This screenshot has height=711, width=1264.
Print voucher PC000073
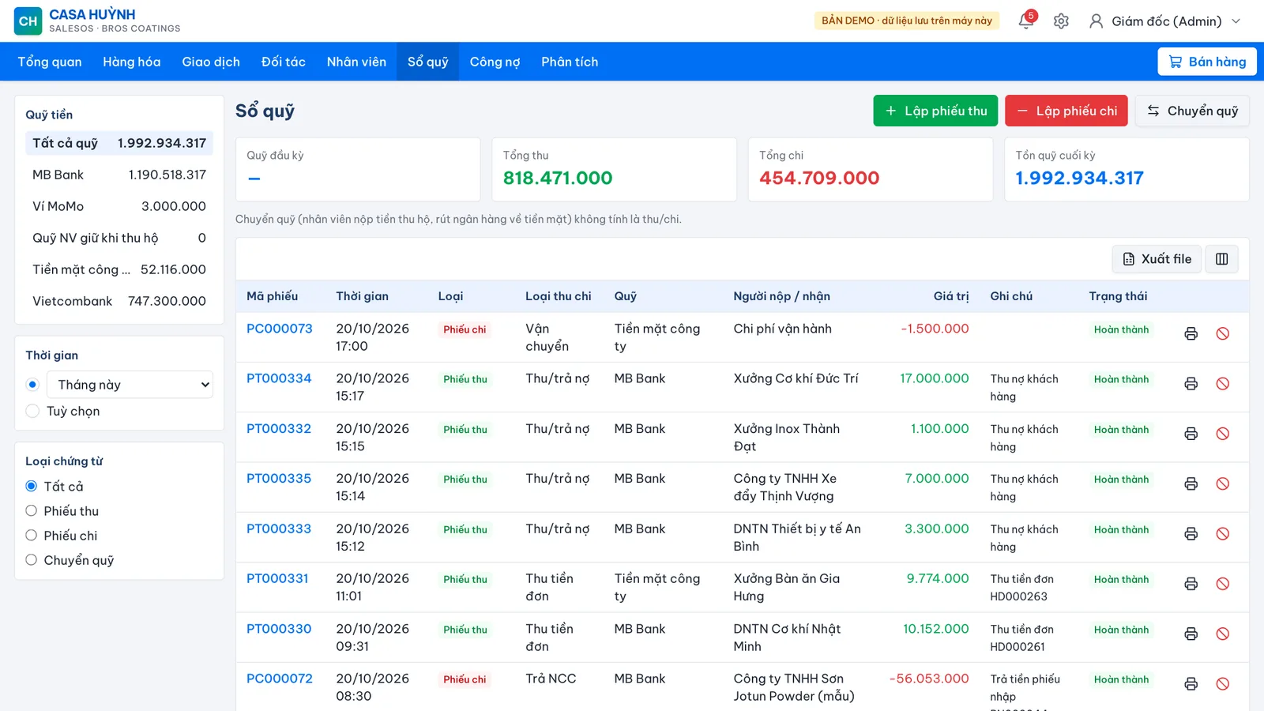point(1191,334)
